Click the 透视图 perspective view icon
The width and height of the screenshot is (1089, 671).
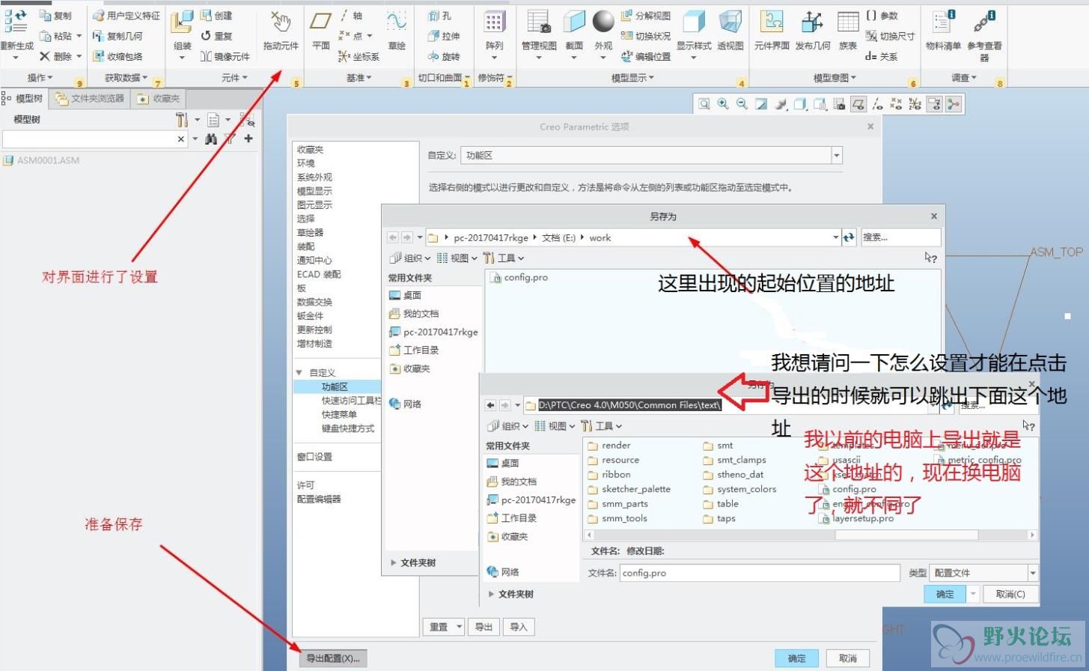730,22
